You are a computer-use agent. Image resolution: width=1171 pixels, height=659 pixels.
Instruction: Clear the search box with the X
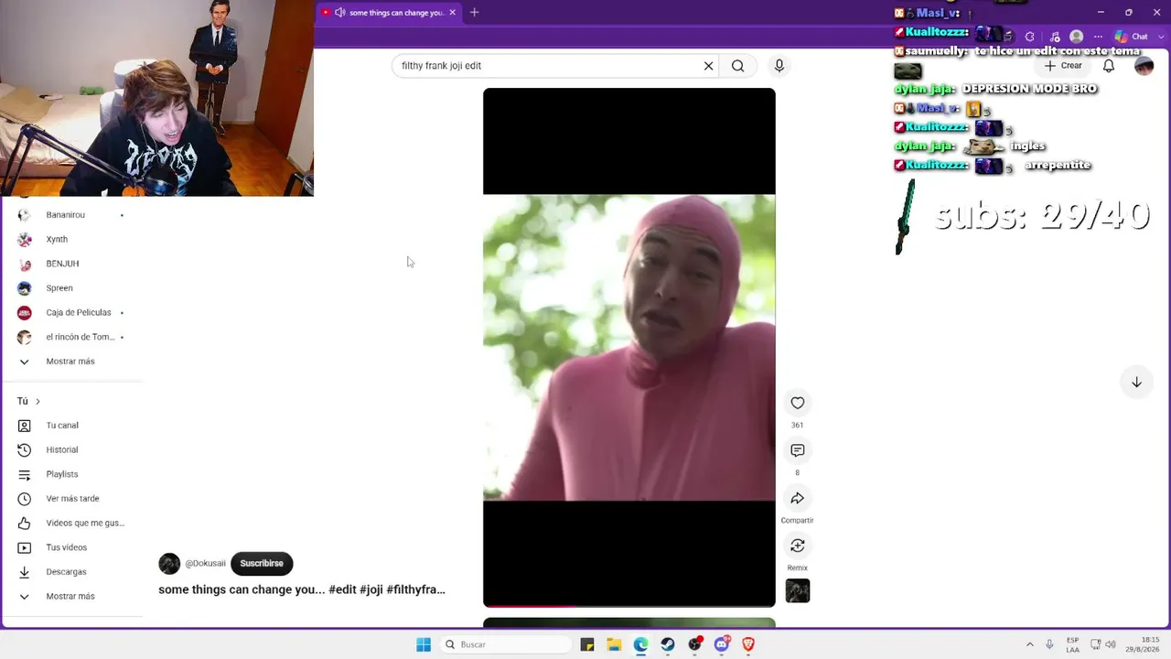(708, 66)
